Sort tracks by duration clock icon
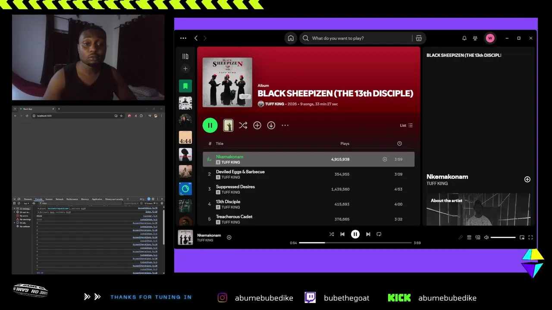Screen dimensions: 552x310 pos(399,143)
